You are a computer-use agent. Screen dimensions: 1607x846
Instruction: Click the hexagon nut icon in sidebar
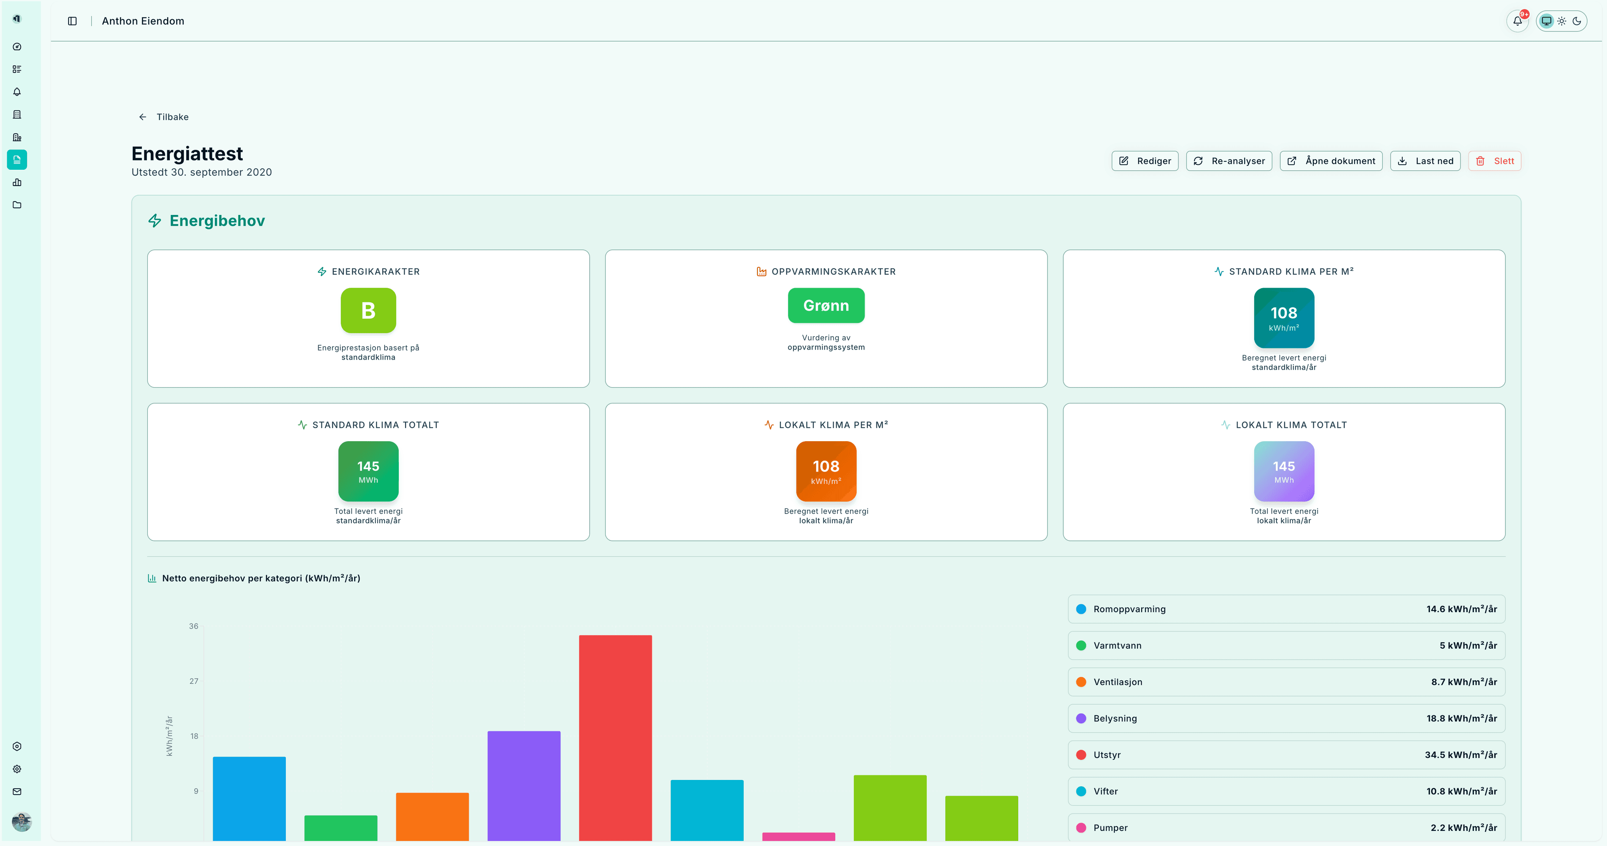click(17, 746)
